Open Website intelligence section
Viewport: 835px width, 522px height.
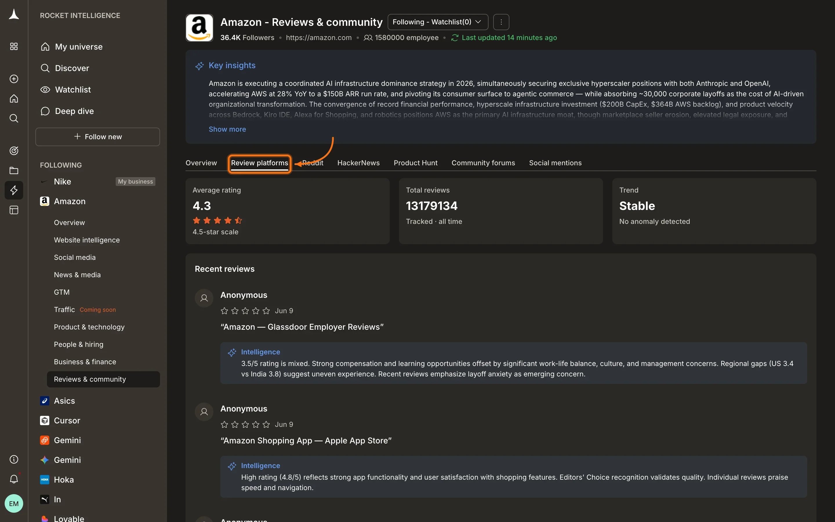pyautogui.click(x=87, y=240)
